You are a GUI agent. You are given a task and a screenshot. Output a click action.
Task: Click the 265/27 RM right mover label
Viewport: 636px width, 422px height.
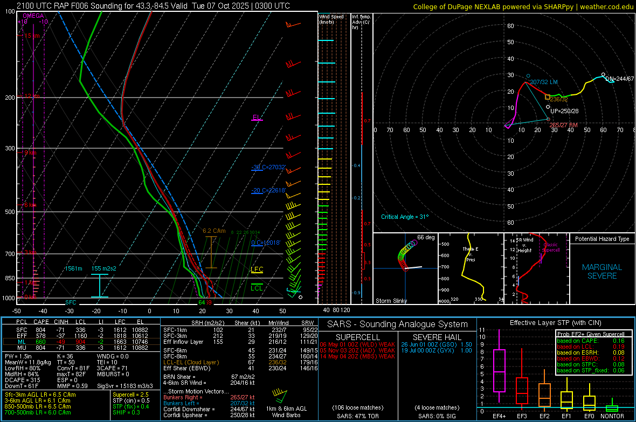[563, 126]
